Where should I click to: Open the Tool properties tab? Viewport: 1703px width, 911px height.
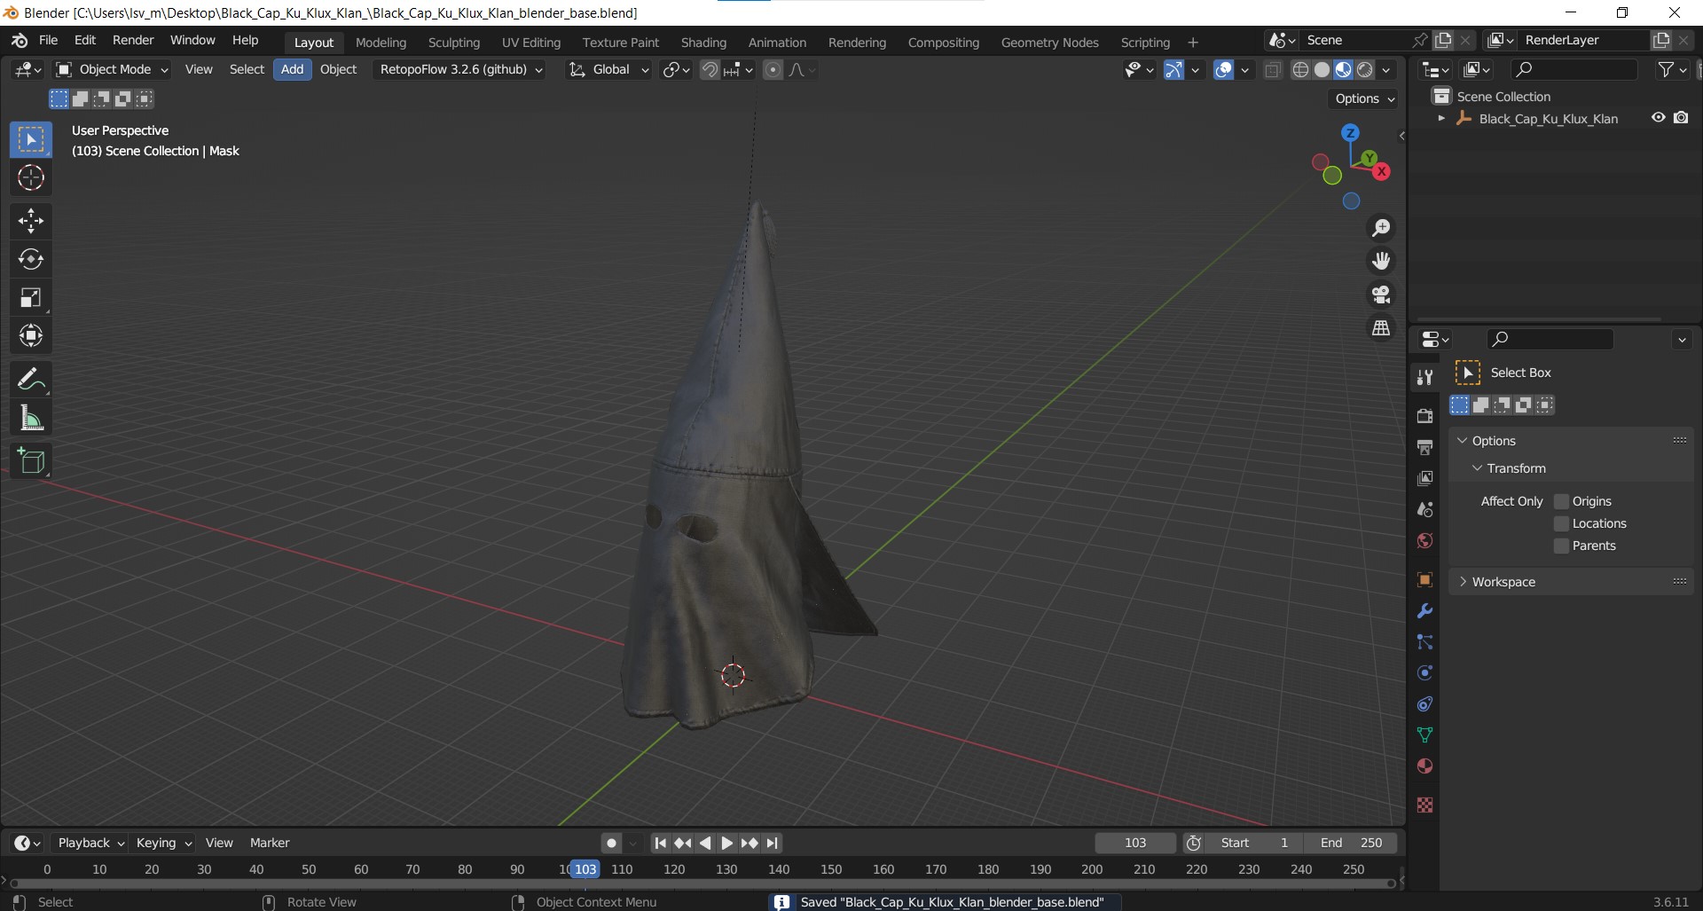(1424, 378)
